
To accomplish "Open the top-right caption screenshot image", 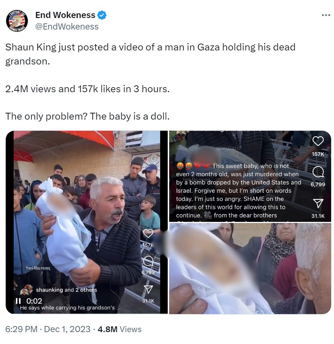I will coord(250,176).
